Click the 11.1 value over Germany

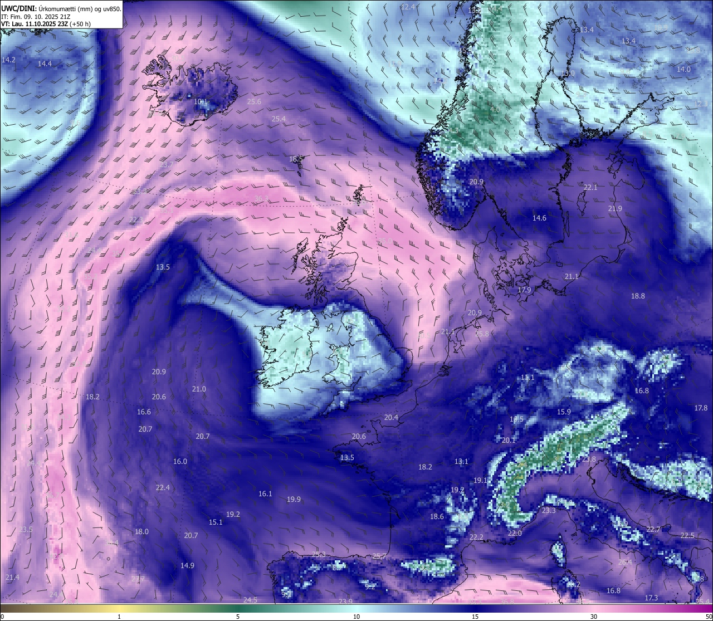528,378
